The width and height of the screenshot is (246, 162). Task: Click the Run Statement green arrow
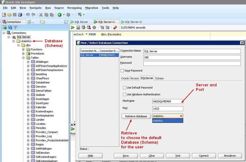[73, 27]
